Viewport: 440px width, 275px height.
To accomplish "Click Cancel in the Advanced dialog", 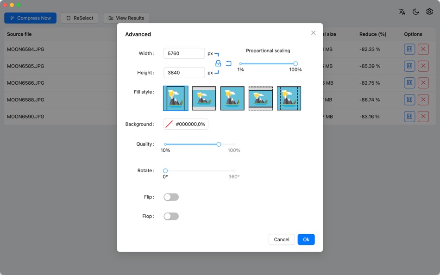I will [x=281, y=239].
